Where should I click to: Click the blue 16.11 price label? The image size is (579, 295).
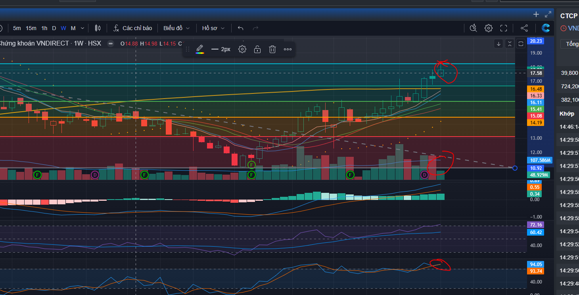point(536,102)
